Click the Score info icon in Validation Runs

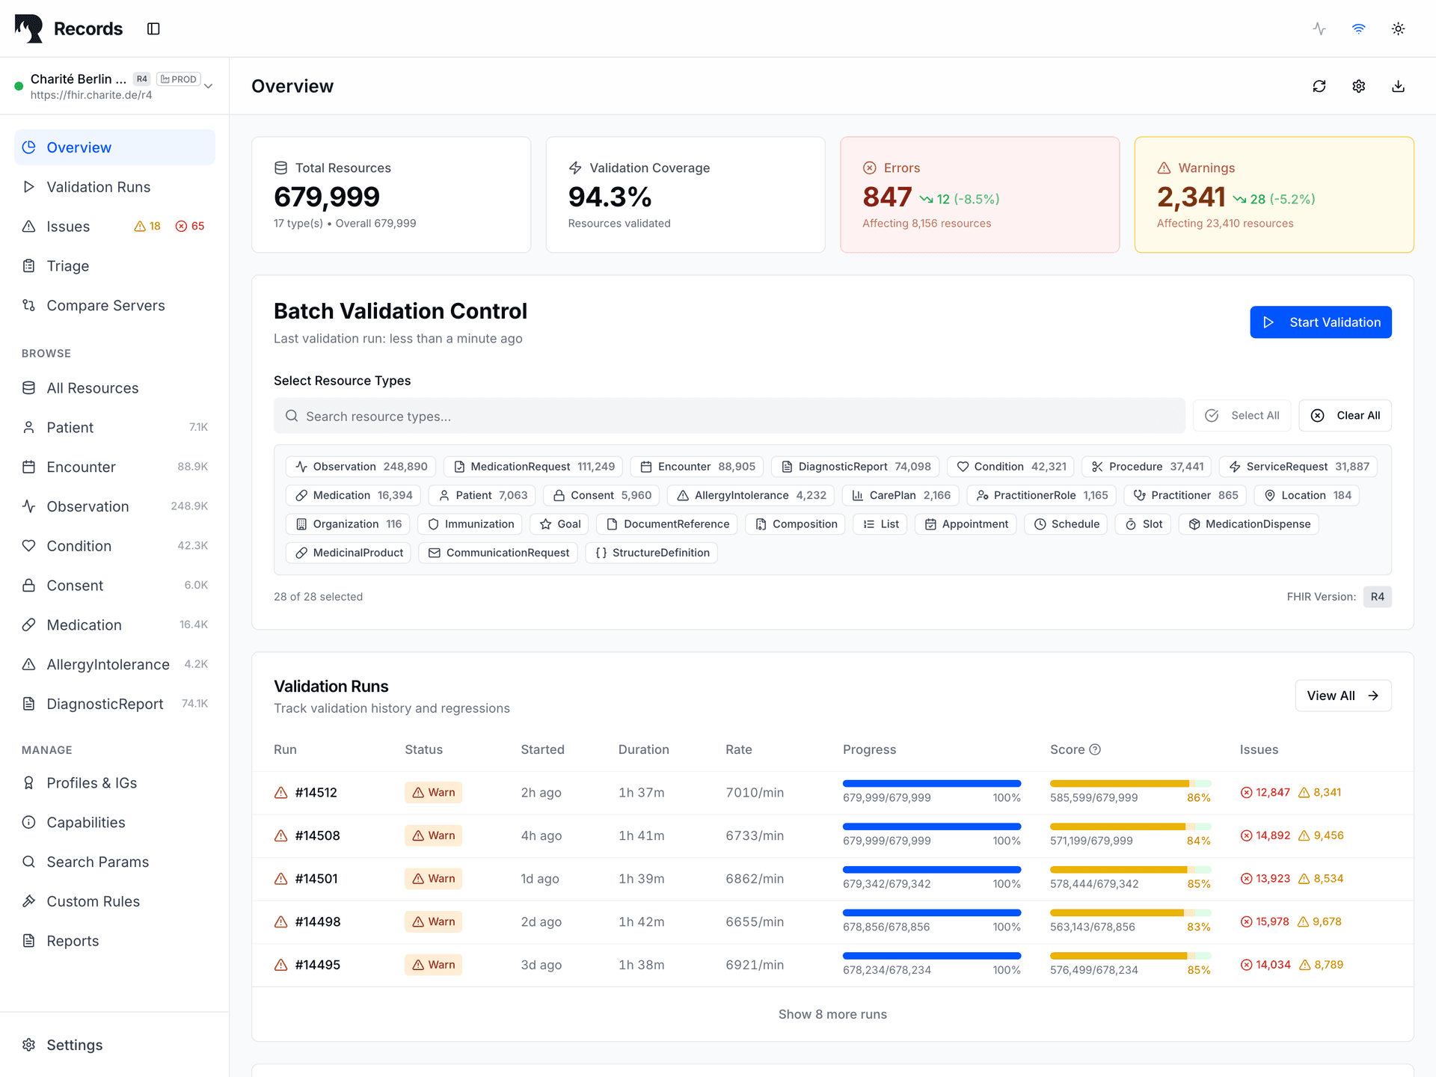[x=1096, y=749]
